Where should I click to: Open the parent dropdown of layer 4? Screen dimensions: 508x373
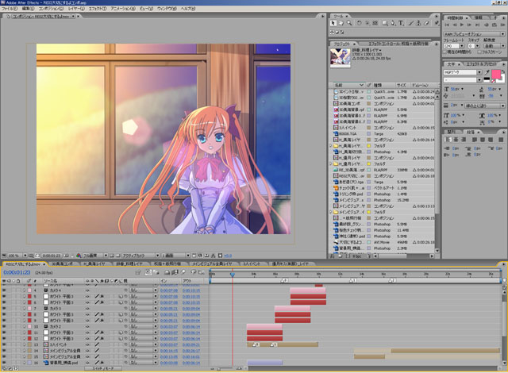(x=143, y=290)
